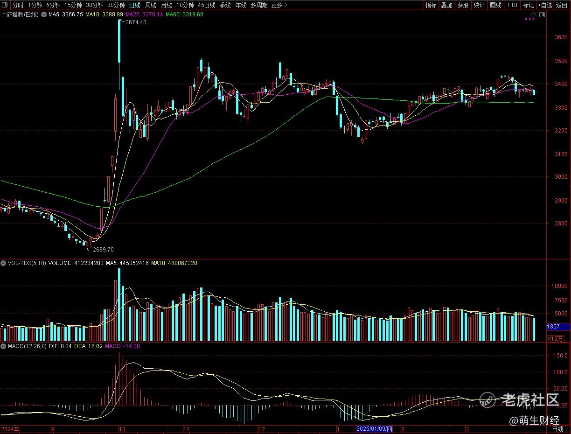The image size is (571, 434).
Task: Select the 季线 quarterly period tab
Action: [225, 5]
